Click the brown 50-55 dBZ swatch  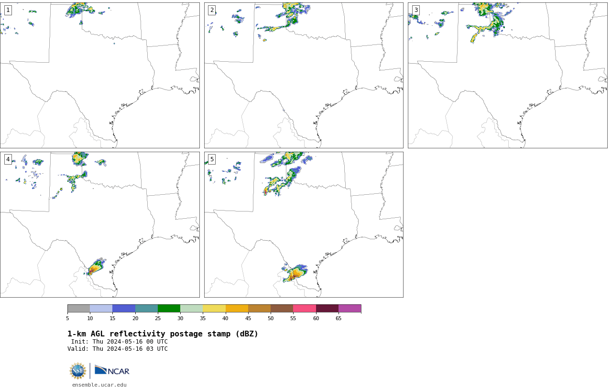pyautogui.click(x=282, y=308)
